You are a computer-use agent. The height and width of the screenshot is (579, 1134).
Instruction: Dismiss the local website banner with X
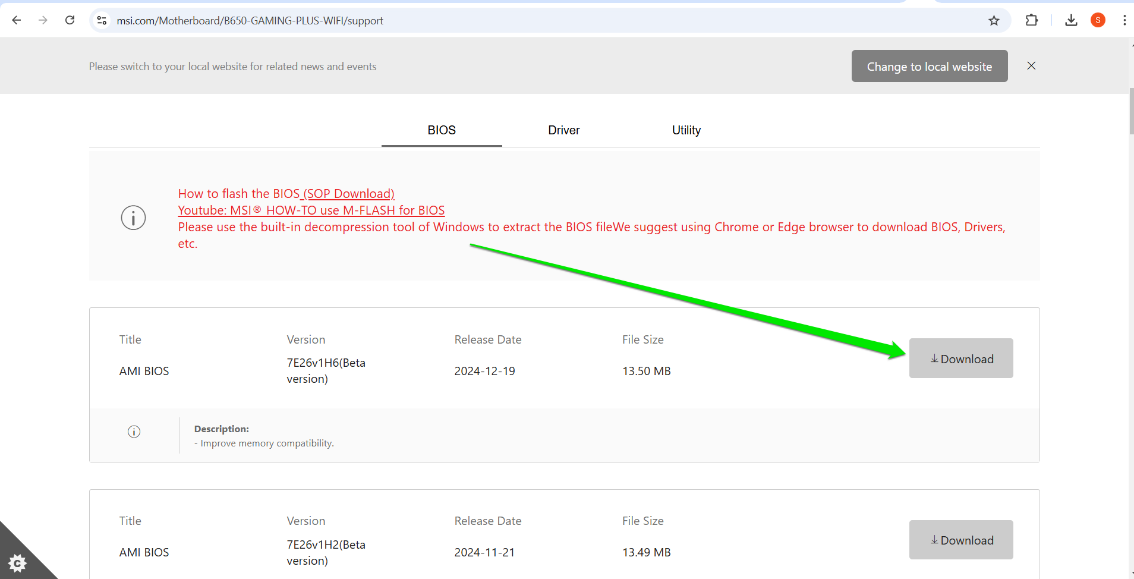[x=1031, y=66]
